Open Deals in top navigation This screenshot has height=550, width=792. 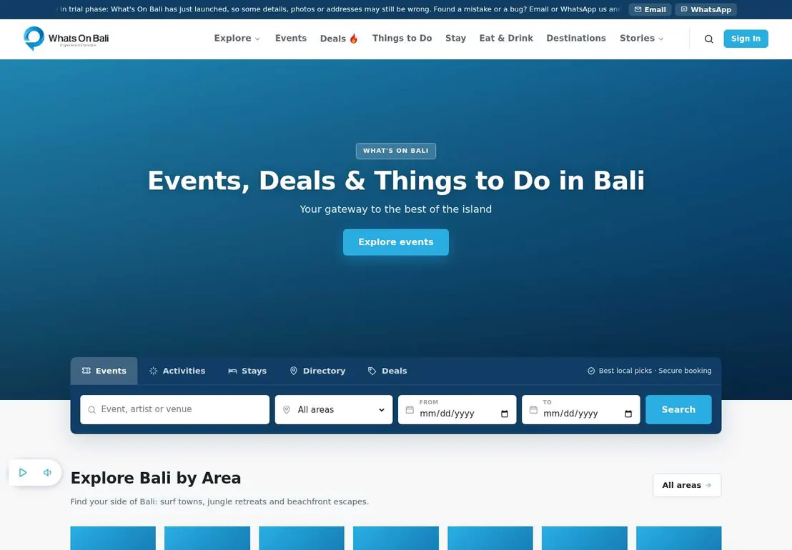click(x=338, y=39)
